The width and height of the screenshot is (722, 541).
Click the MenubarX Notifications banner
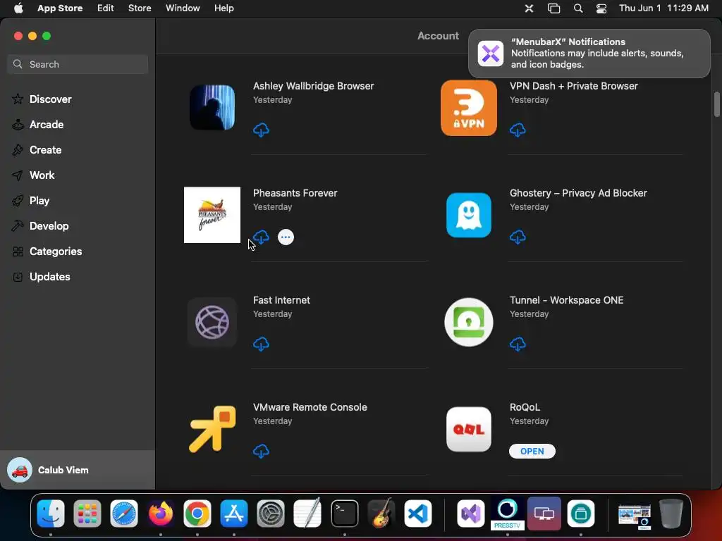589,54
